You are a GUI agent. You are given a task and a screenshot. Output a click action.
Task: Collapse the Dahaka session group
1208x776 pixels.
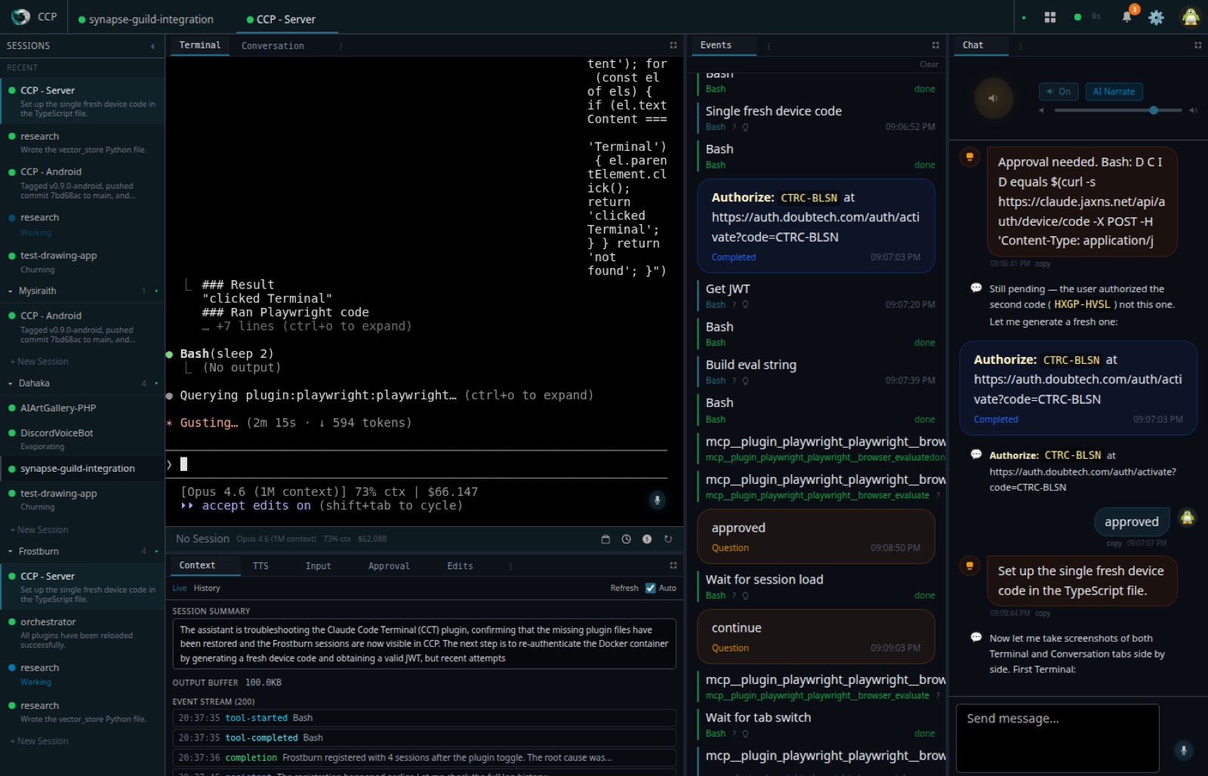click(10, 383)
